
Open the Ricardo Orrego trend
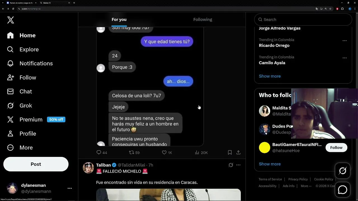[274, 46]
